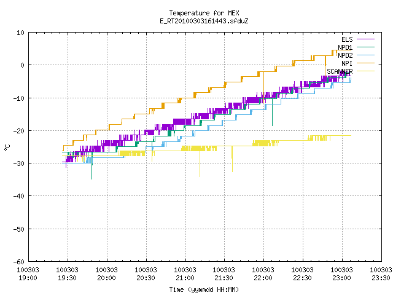Viewport: 393px width, 295px height.
Task: Click the x-axis label 23:00
Action: (342, 278)
